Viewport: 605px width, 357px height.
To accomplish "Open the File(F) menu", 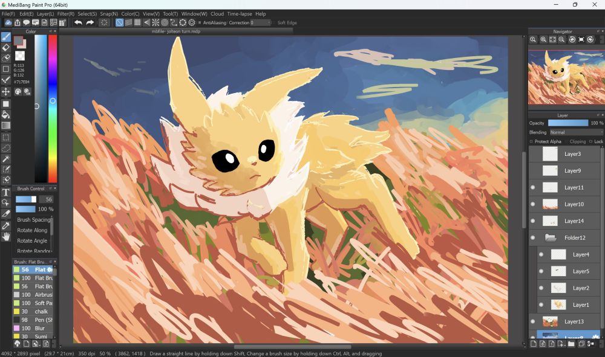I will pos(8,14).
